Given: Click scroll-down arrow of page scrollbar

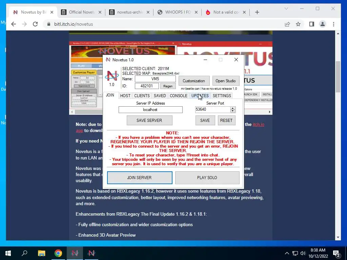Looking at the screenshot, I should (x=338, y=237).
